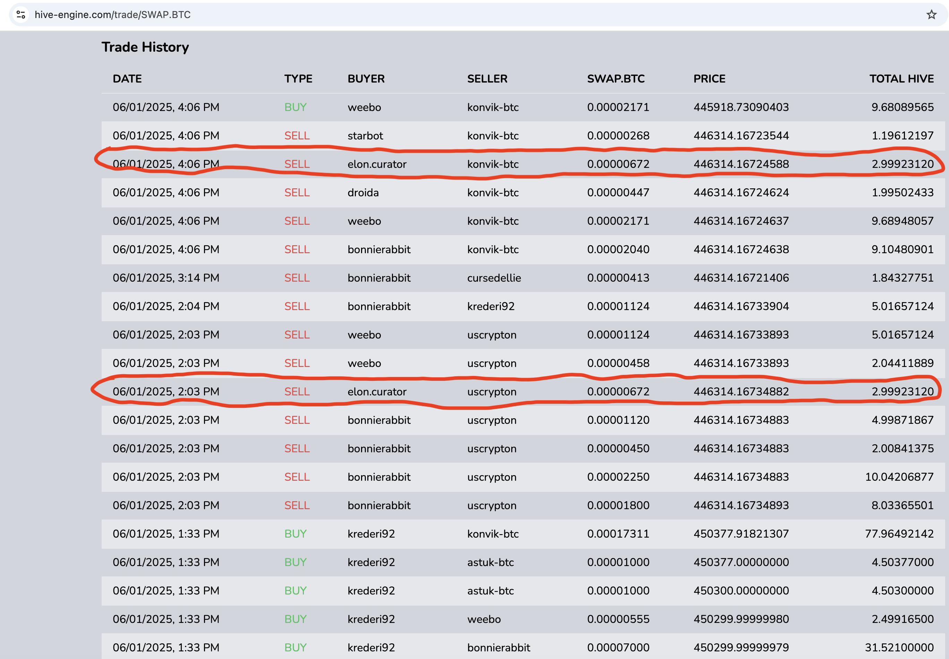Click the PRICE column header
This screenshot has height=659, width=949.
(x=709, y=79)
